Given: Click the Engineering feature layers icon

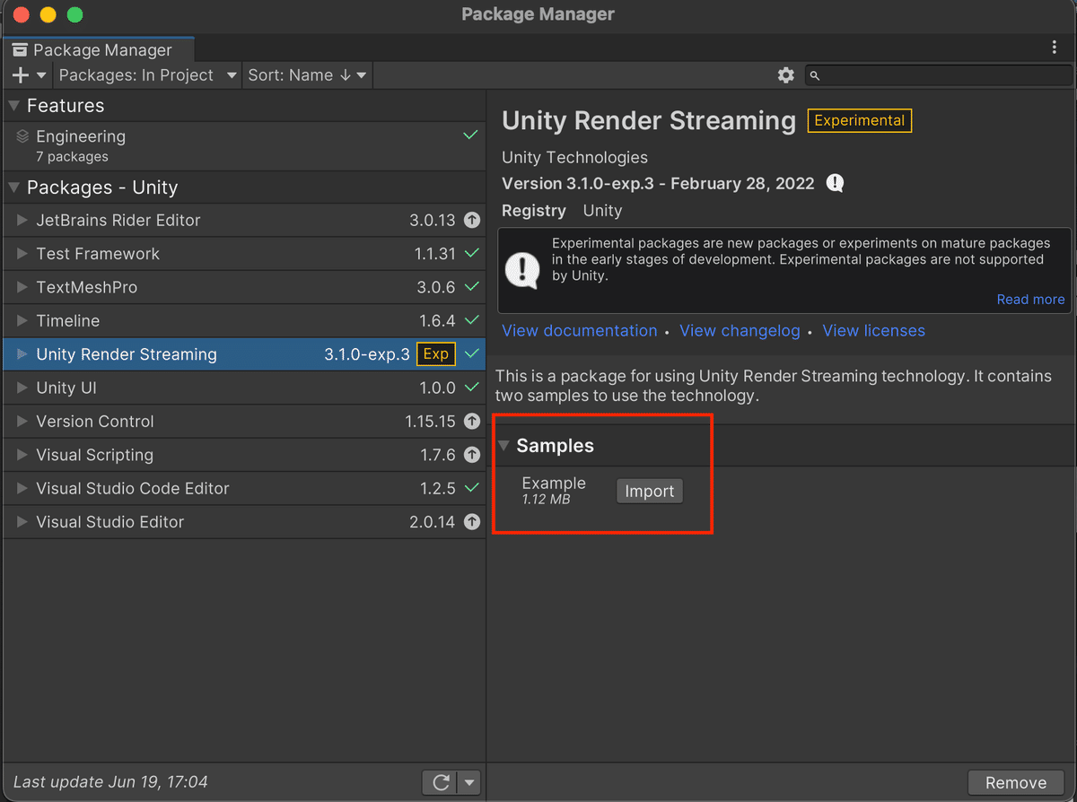Looking at the screenshot, I should pos(22,136).
